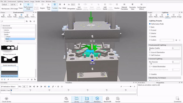Select Basic lighting preset

(150, 27)
